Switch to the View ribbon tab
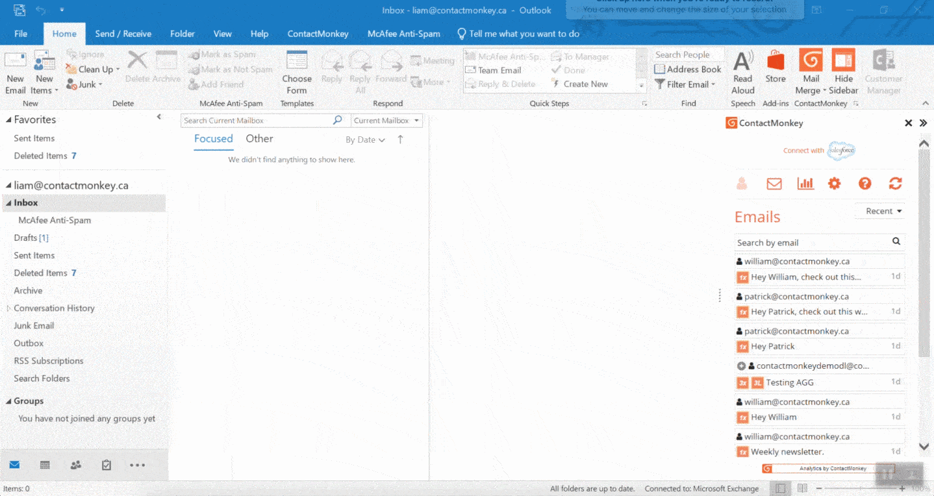Image resolution: width=934 pixels, height=496 pixels. click(223, 34)
